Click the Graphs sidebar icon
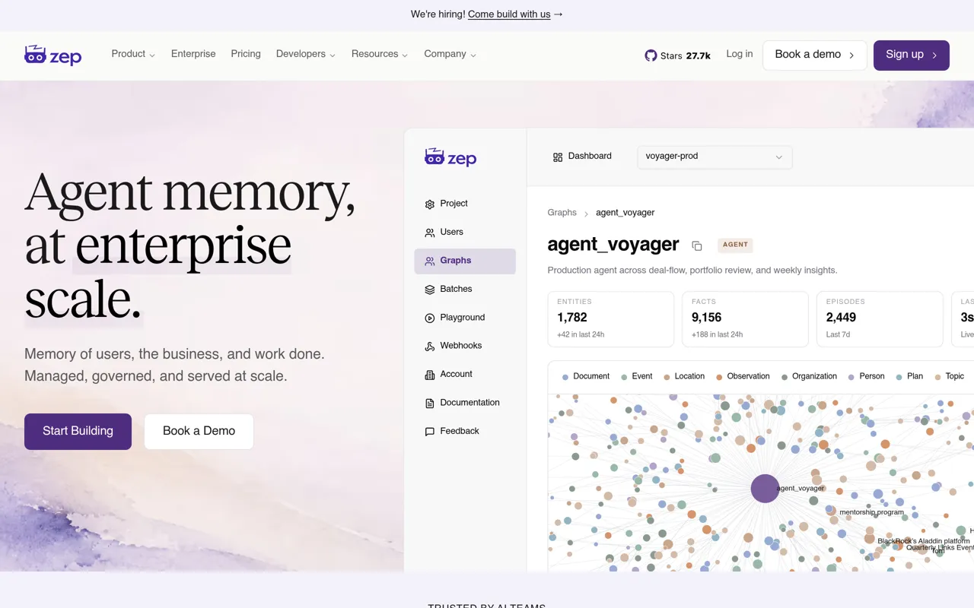974x608 pixels. pos(430,261)
